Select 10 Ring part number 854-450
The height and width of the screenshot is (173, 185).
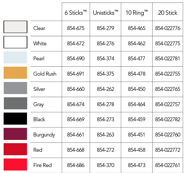coord(137,89)
